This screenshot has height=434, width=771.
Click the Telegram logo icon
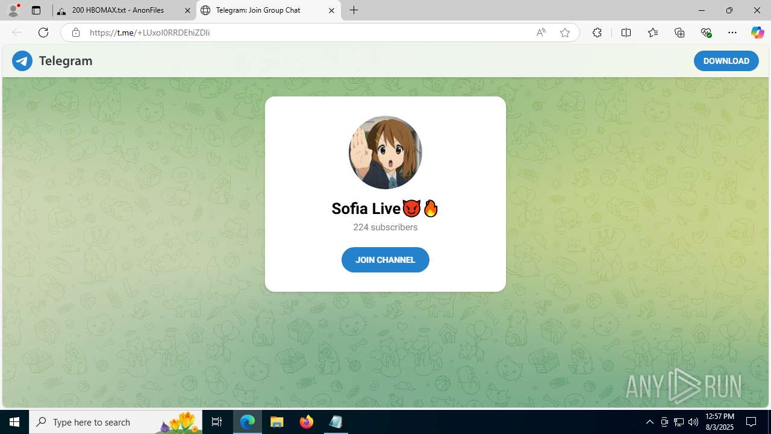point(22,61)
